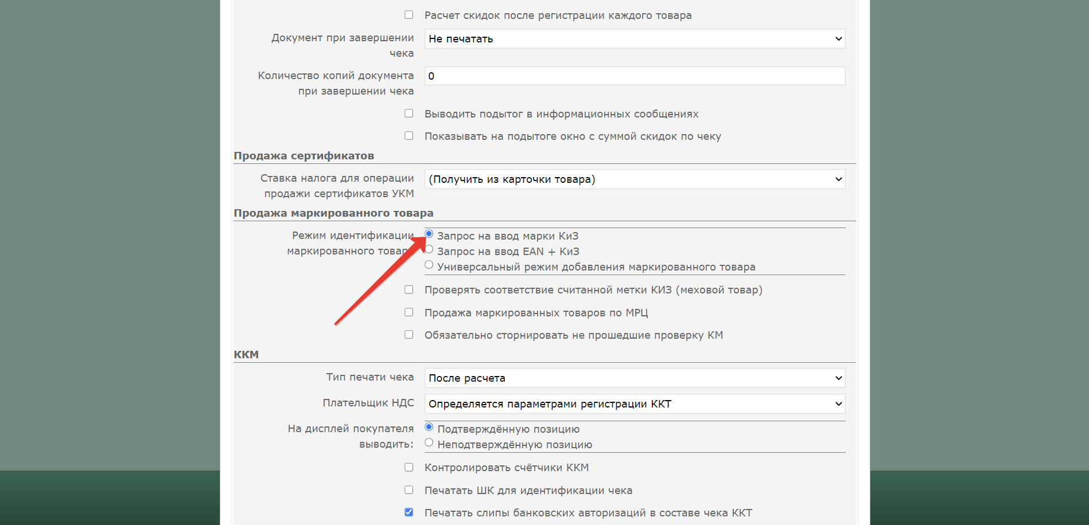Uncheck printing bank authorization slips in receipt
This screenshot has width=1089, height=525.
(409, 512)
